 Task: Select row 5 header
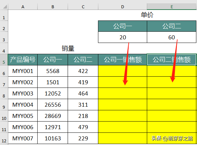4,60
